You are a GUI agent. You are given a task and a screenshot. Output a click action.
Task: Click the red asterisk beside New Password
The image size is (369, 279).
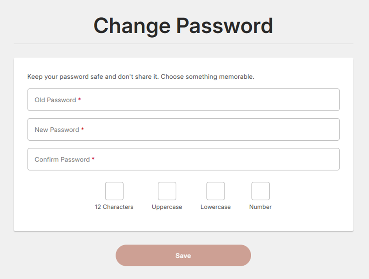(82, 129)
